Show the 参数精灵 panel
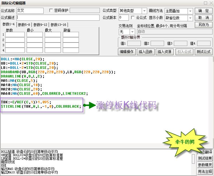This screenshot has width=214, height=176. [205, 165]
